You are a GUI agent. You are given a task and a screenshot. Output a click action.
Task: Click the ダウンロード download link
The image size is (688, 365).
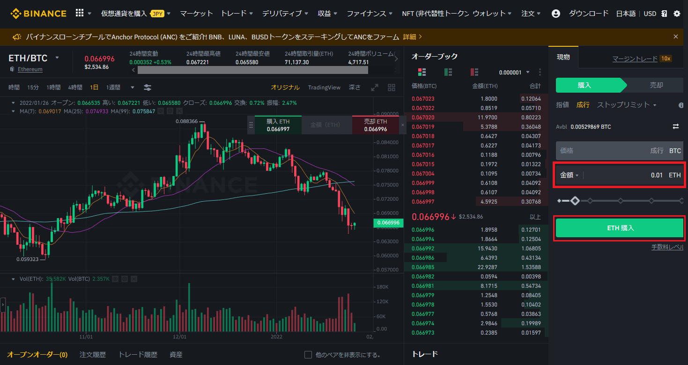[589, 14]
